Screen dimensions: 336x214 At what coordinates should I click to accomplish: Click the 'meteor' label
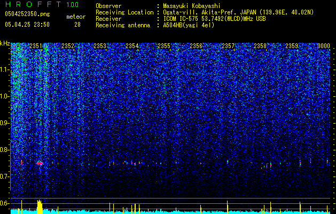point(76,17)
